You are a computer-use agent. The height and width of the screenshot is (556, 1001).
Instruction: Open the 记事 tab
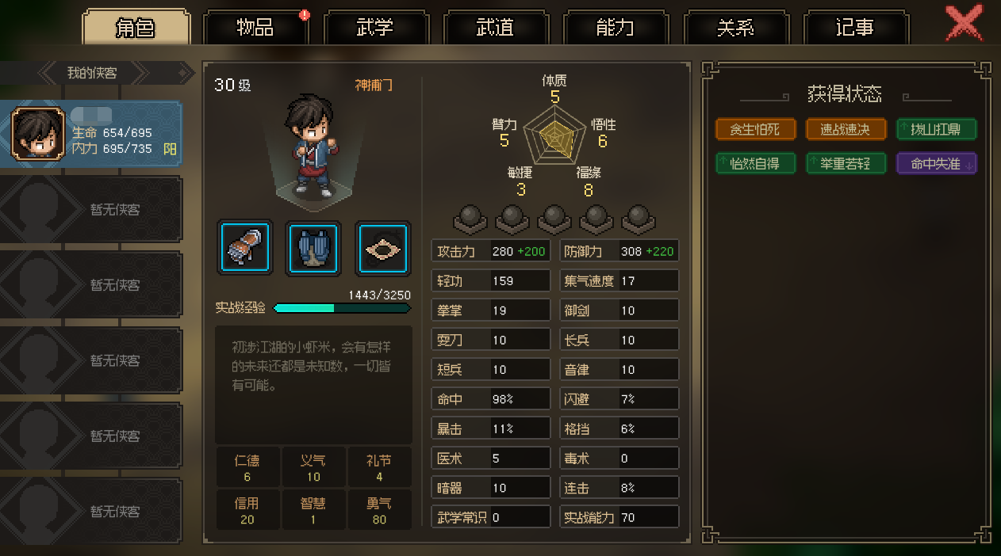[x=855, y=28]
